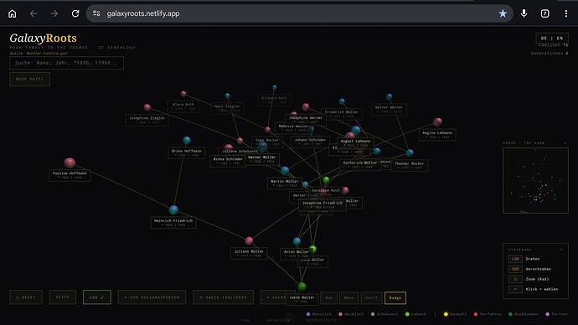Collapse the Steuerung controls panel
578x325 pixels.
click(561, 250)
